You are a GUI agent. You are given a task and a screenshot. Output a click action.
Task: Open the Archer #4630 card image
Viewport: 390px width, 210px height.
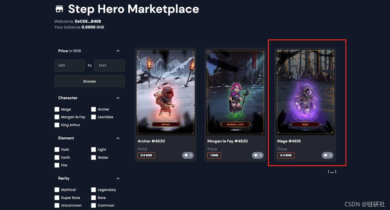[165, 92]
